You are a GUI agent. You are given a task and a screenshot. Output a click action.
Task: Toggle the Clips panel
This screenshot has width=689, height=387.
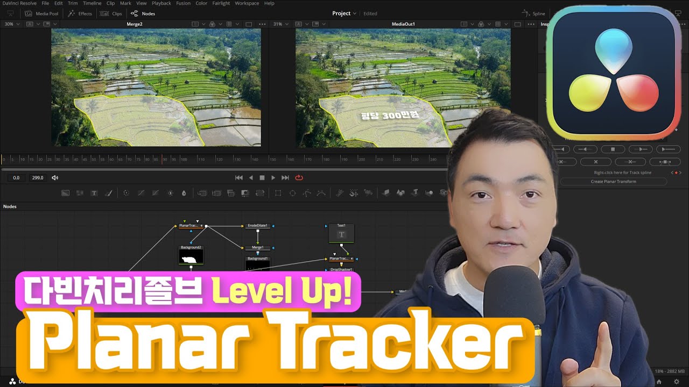click(x=112, y=13)
